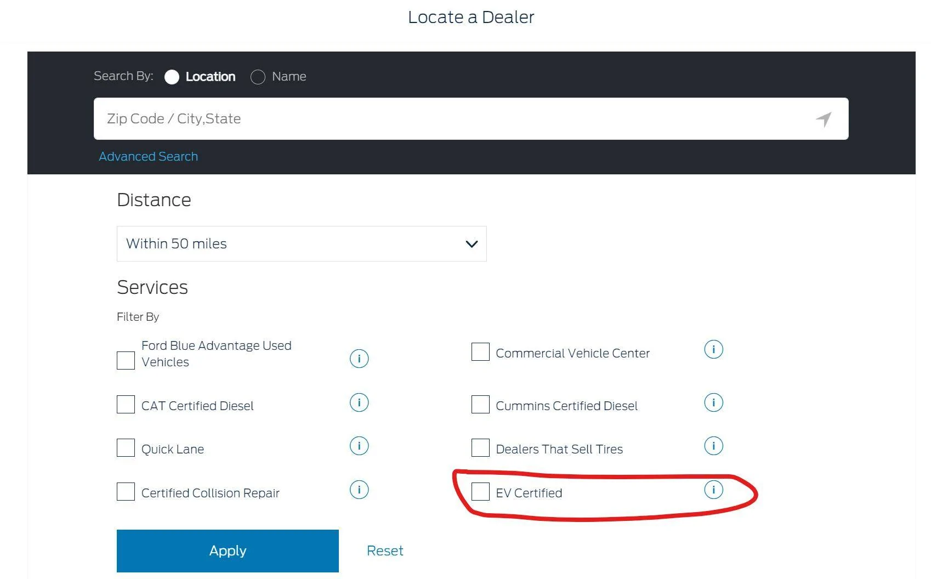
Task: Enable the Quick Lane filter checkbox
Action: (x=126, y=447)
